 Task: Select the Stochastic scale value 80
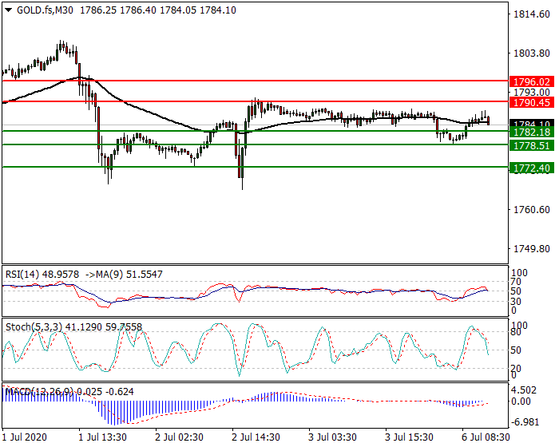coord(516,332)
